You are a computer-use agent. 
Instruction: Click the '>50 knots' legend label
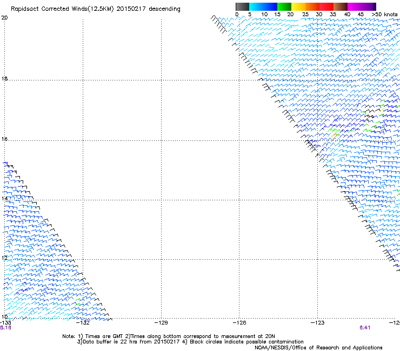385,15
